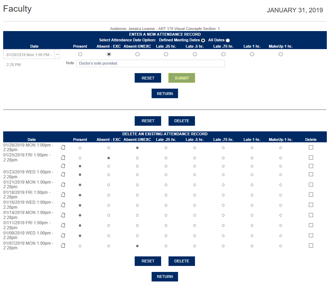The height and width of the screenshot is (285, 330).
Task: Choose Late .25 hr. for new record
Action: pyautogui.click(x=166, y=54)
